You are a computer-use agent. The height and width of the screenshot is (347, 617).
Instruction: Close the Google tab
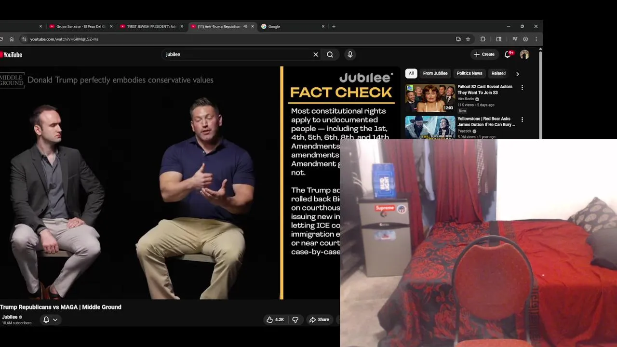(323, 27)
